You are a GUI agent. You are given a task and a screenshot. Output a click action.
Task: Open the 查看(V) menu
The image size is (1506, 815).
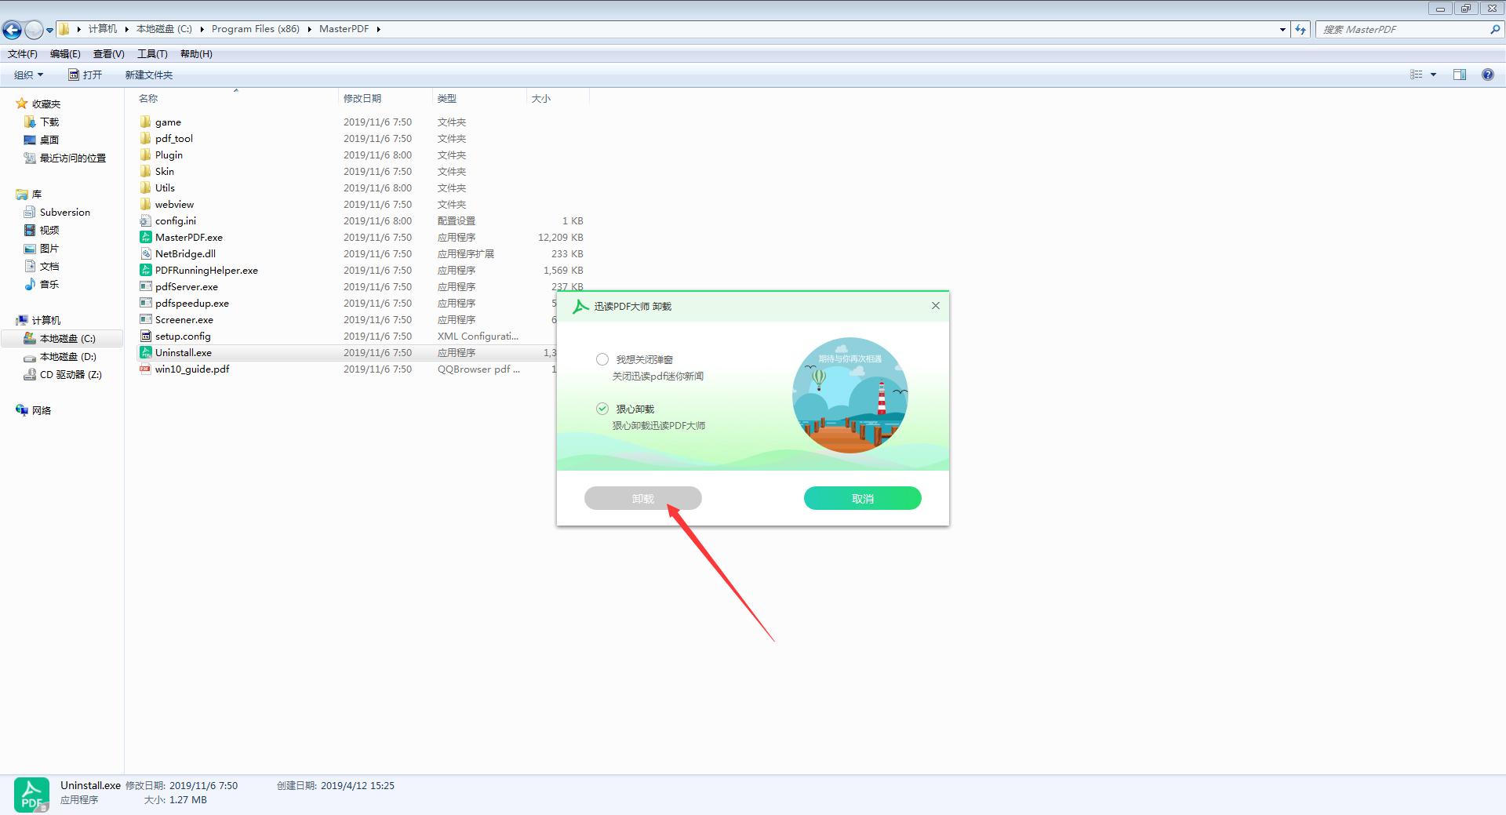point(108,53)
